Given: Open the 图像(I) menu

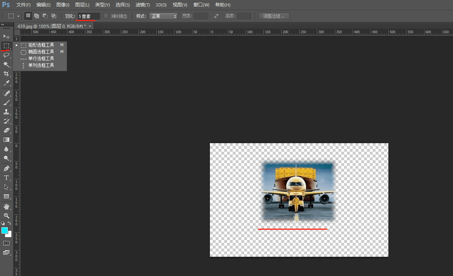Looking at the screenshot, I should [x=63, y=5].
